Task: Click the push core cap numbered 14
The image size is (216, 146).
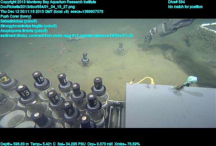Action: pos(53,98)
